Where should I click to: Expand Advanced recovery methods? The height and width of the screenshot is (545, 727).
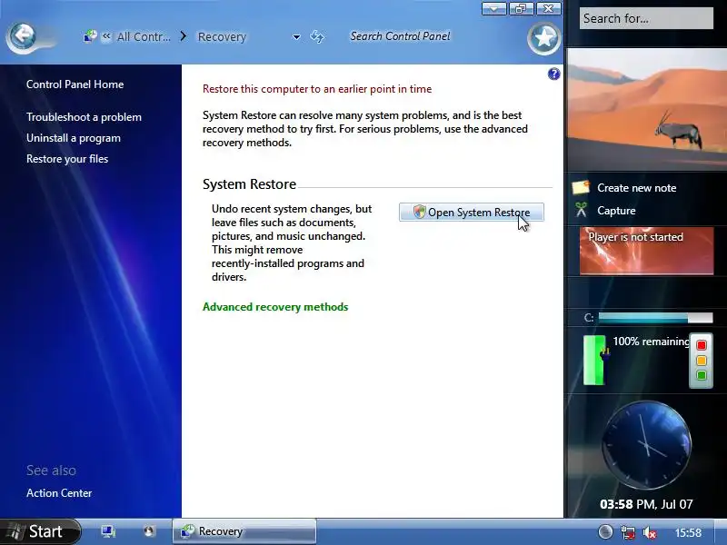275,307
